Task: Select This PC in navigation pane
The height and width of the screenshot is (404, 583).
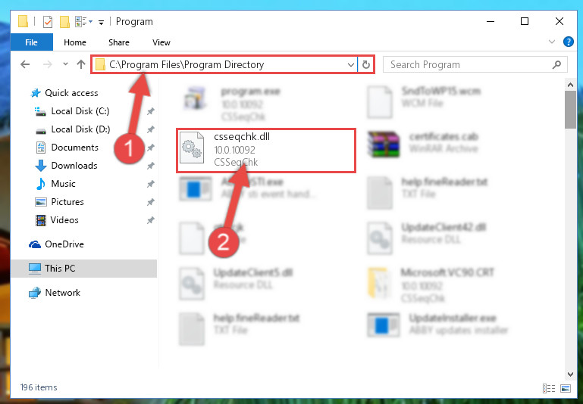Action: [x=83, y=269]
